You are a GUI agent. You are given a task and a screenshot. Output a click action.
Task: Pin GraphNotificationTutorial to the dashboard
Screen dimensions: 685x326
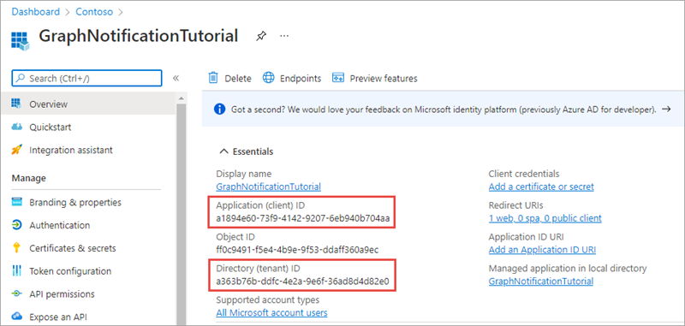pos(261,36)
